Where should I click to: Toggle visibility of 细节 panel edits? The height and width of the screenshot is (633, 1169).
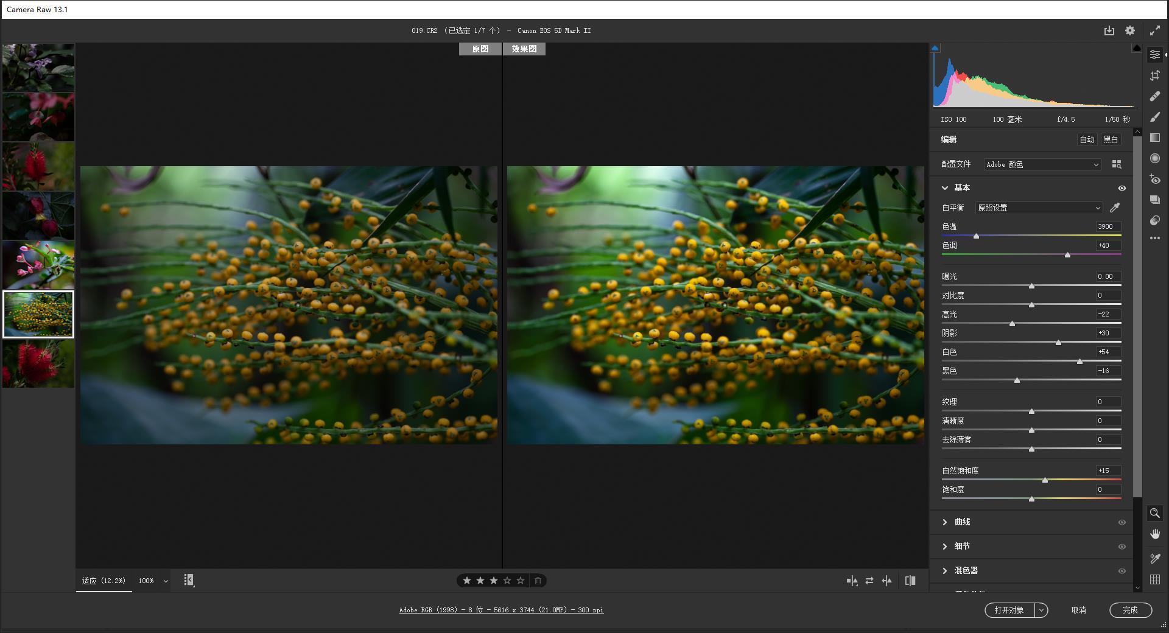coord(1122,547)
